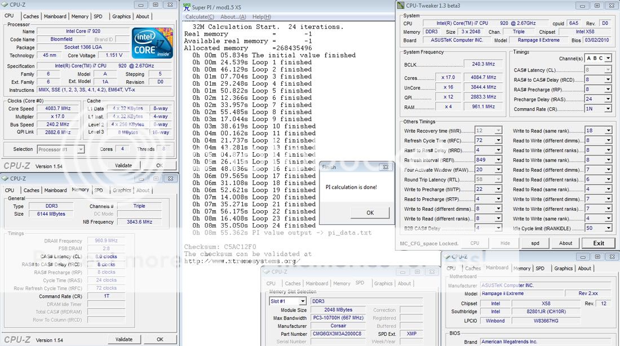Click the Size 6144 MBytes value

click(51, 214)
